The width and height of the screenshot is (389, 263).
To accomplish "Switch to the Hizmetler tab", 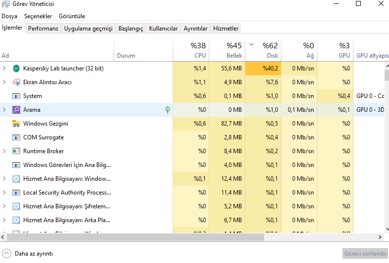I will coord(226,29).
